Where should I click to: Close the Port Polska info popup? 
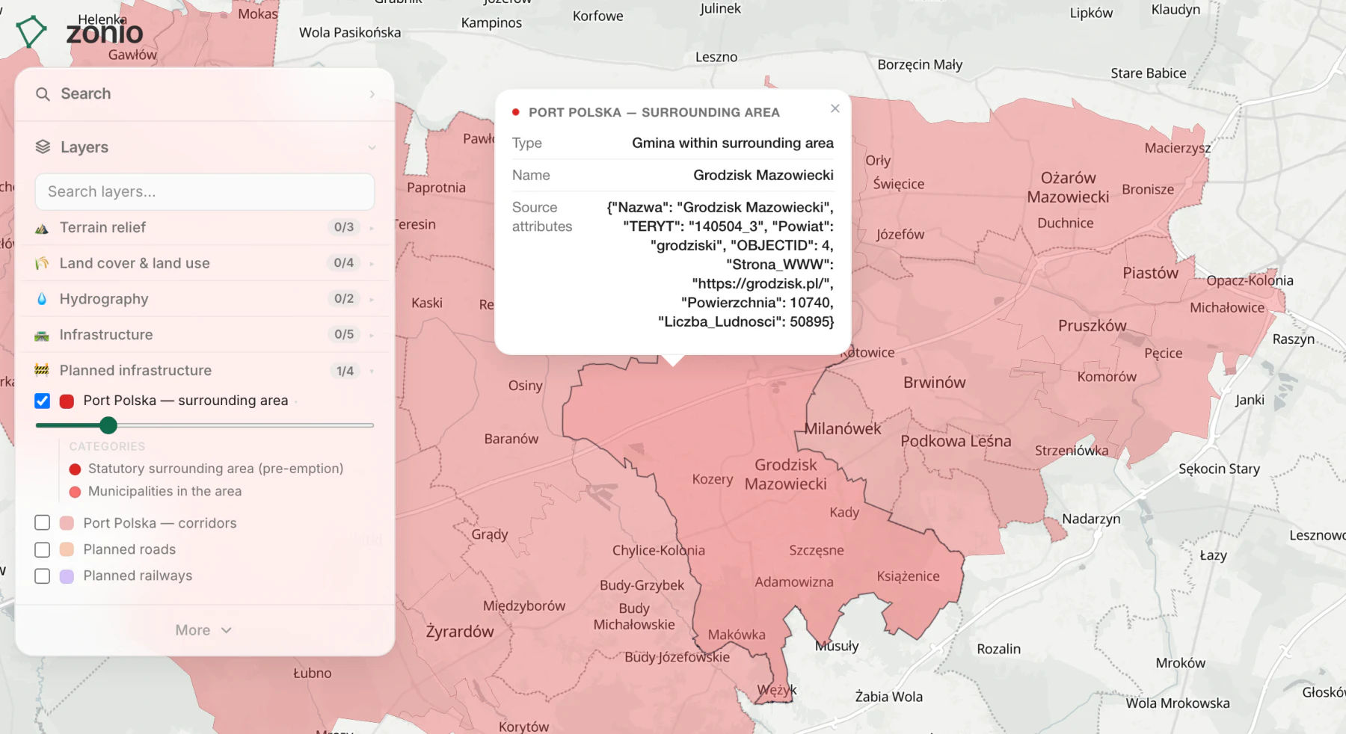tap(835, 109)
